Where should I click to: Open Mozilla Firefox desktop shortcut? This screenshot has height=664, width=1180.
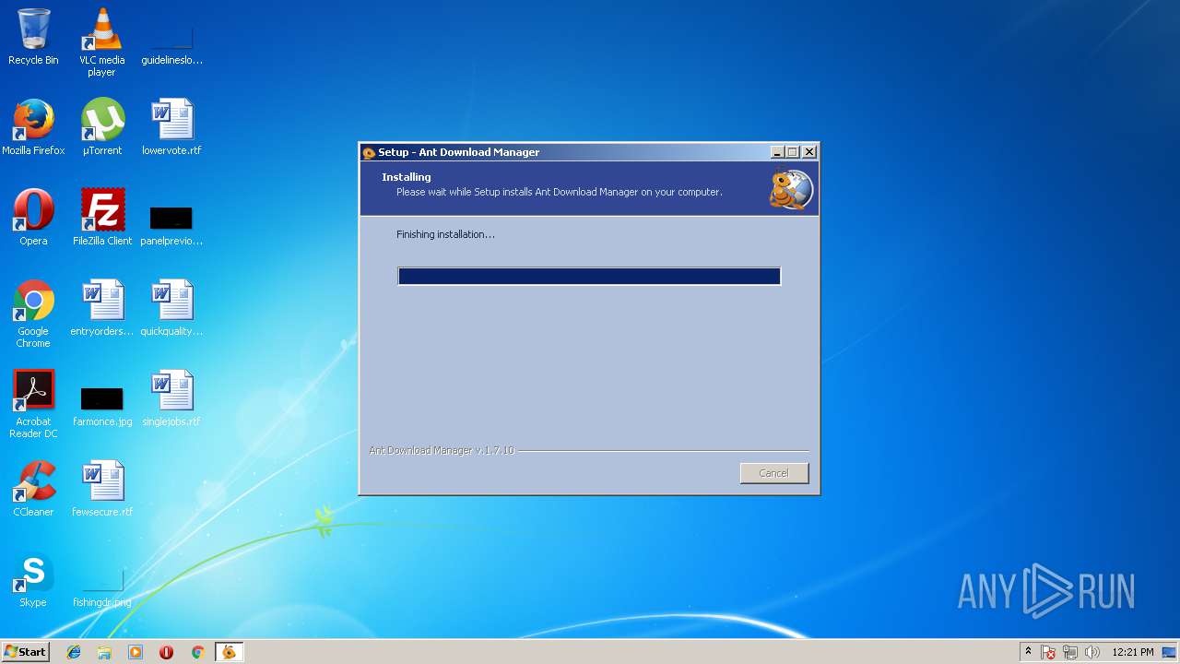(x=33, y=127)
